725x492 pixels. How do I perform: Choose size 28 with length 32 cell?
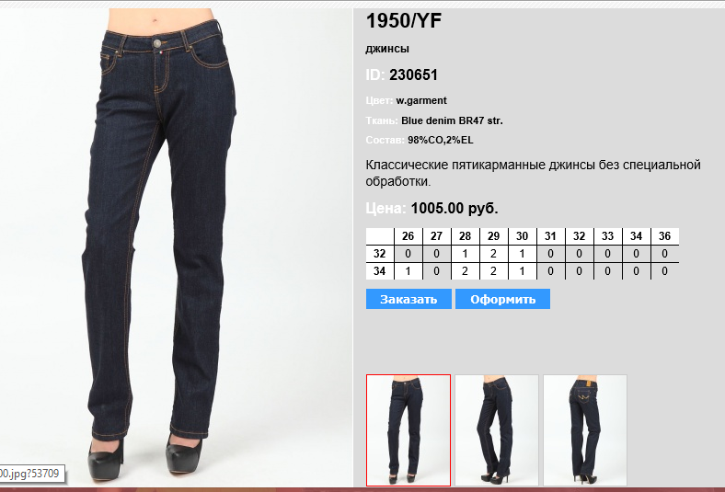pos(465,254)
